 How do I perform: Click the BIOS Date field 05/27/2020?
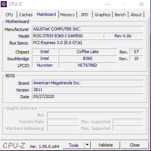tap(88, 97)
